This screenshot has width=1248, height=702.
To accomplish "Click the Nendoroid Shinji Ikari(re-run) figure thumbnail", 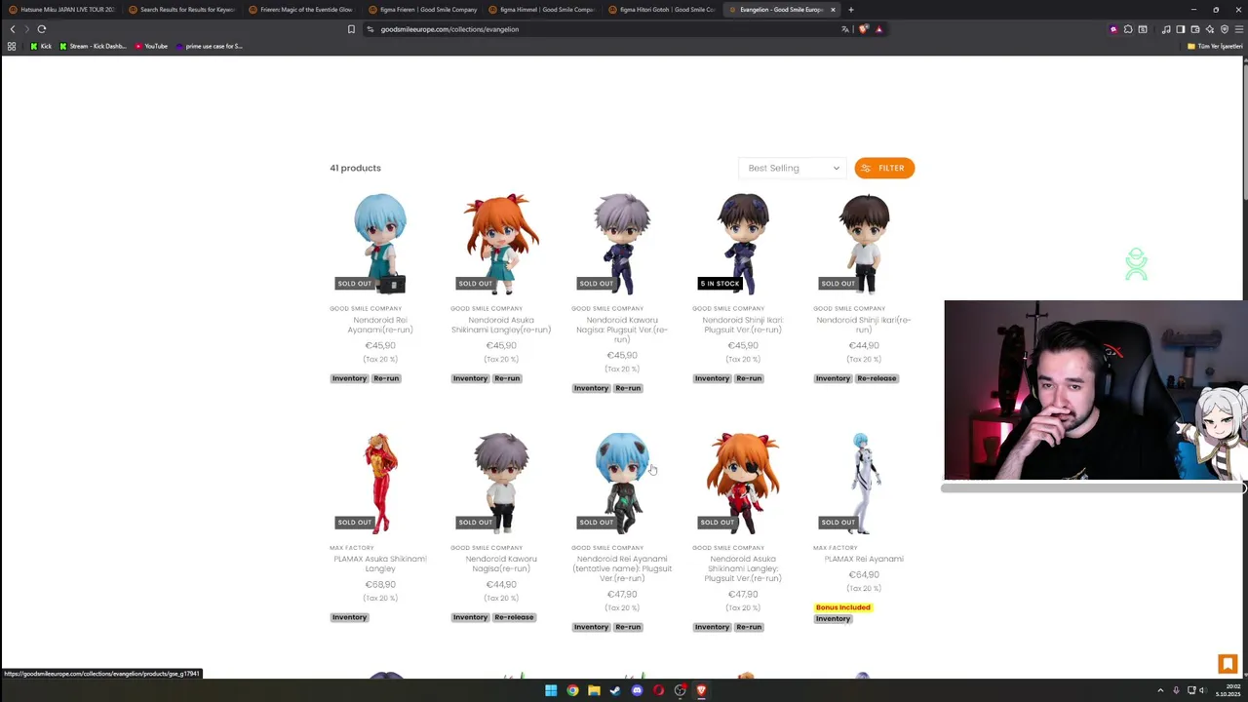I will [x=864, y=243].
